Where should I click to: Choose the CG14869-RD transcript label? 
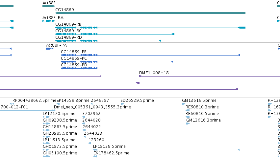click(68, 37)
